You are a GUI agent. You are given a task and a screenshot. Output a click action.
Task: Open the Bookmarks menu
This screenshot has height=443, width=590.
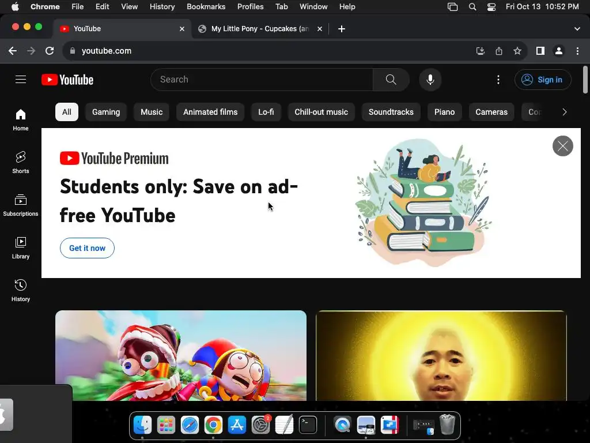206,7
